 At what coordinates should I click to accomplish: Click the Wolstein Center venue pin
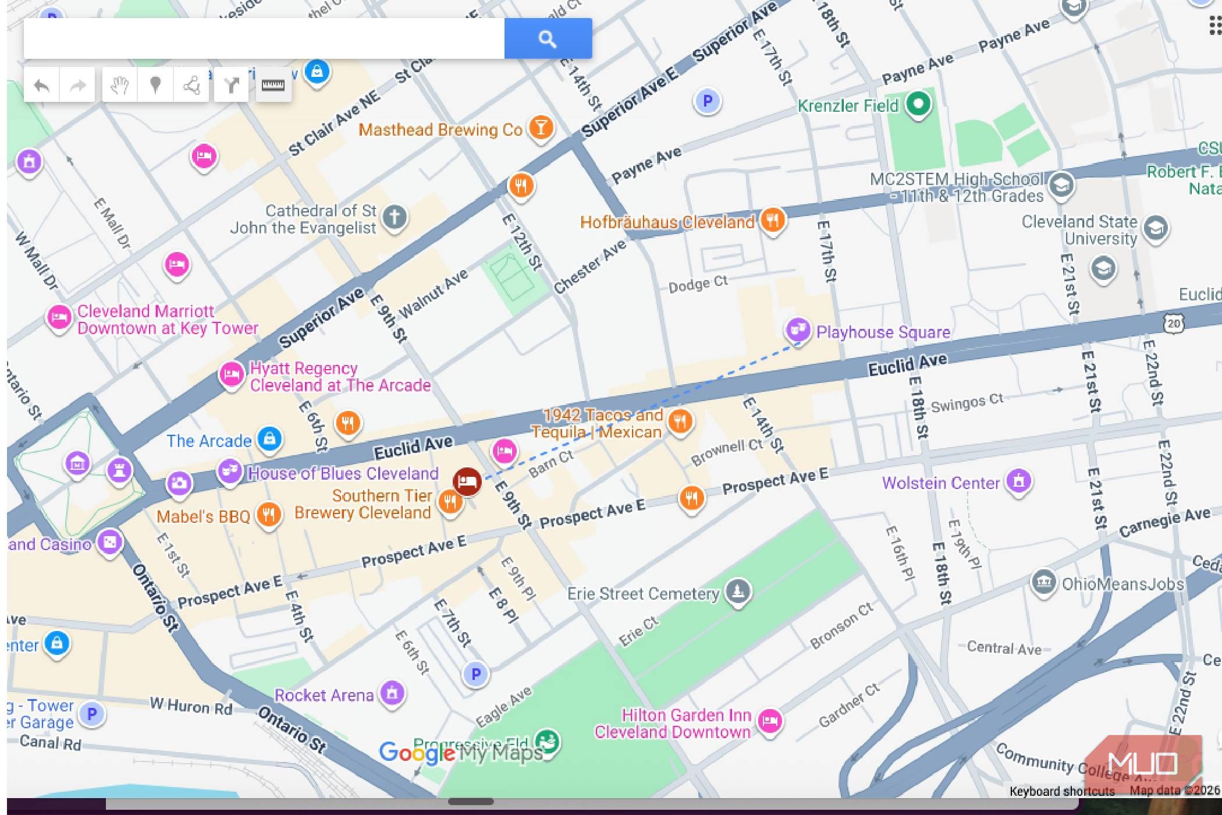pos(1019,482)
